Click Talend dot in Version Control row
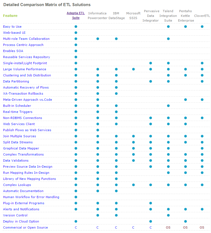The height and width of the screenshot is (233, 211). click(x=168, y=215)
